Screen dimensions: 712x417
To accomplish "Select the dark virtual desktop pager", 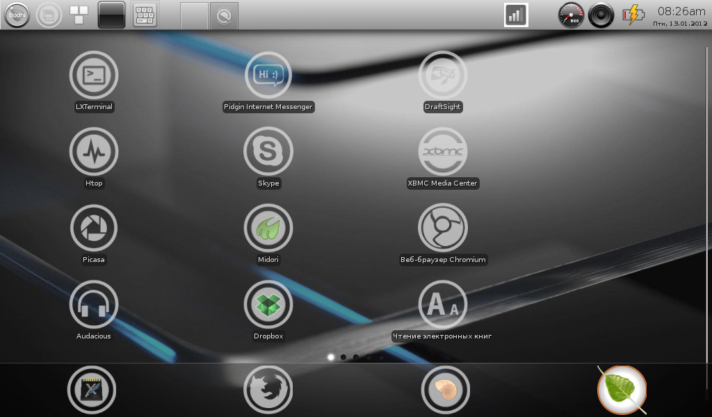I will coord(111,15).
